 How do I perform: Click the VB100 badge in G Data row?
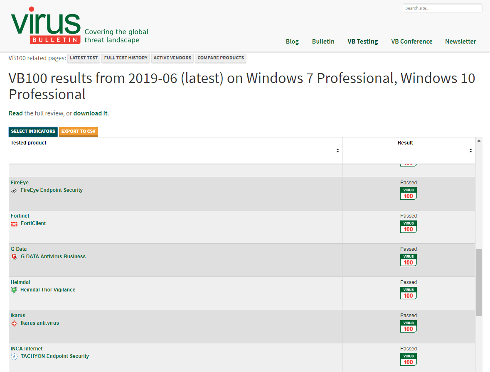click(x=409, y=260)
